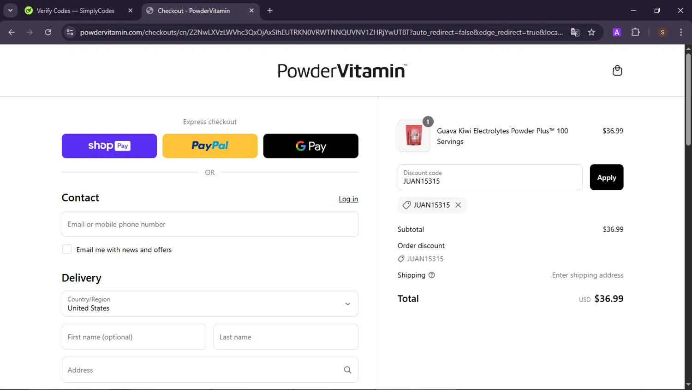Viewport: 692px width, 390px height.
Task: Check out using Google Pay
Action: (310, 146)
